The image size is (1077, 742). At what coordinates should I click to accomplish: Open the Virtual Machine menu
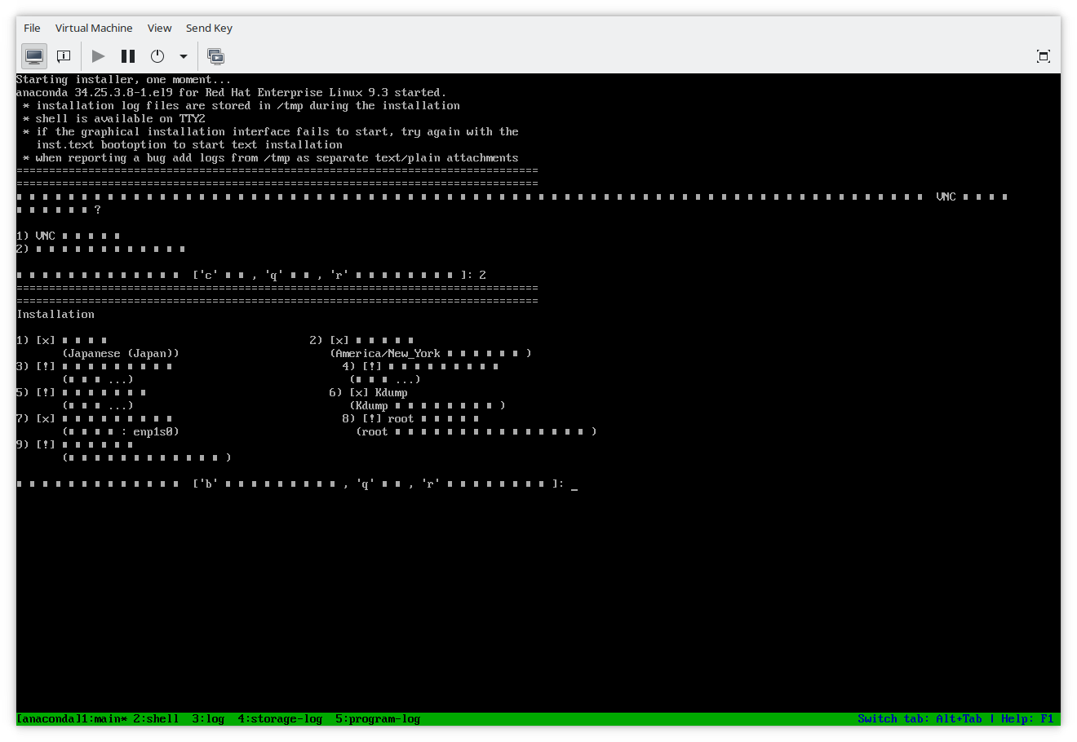(94, 28)
